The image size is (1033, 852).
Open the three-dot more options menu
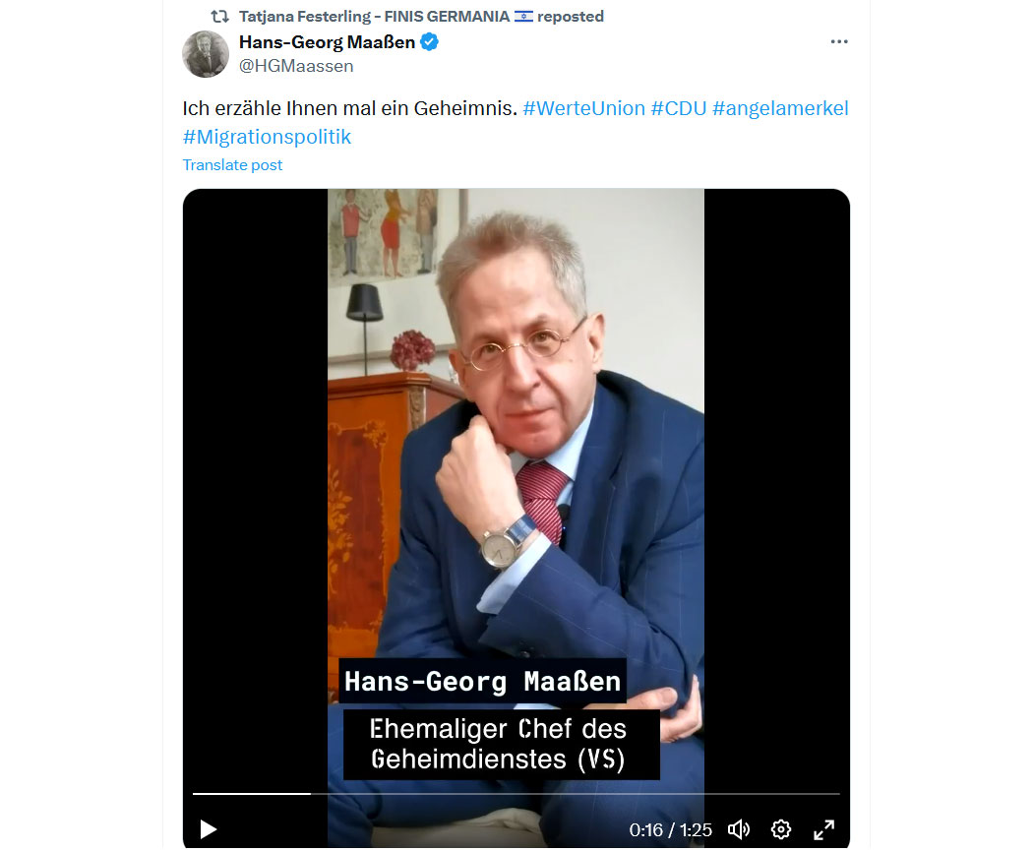pos(838,41)
